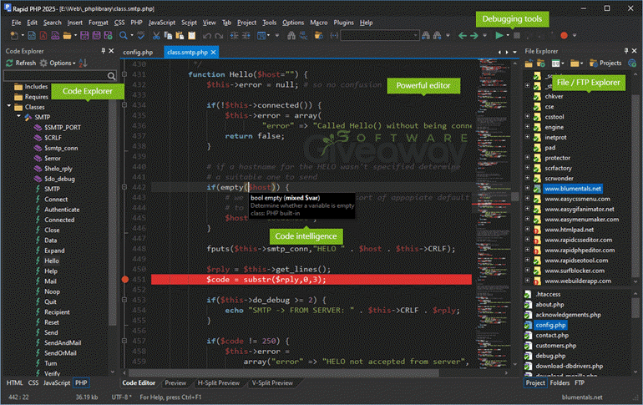
Task: Select the JavaScript language tab at bottom
Action: click(57, 382)
